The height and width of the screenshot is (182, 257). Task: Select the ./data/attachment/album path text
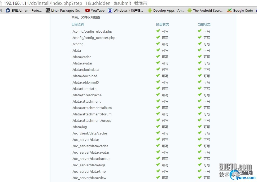click(x=92, y=108)
